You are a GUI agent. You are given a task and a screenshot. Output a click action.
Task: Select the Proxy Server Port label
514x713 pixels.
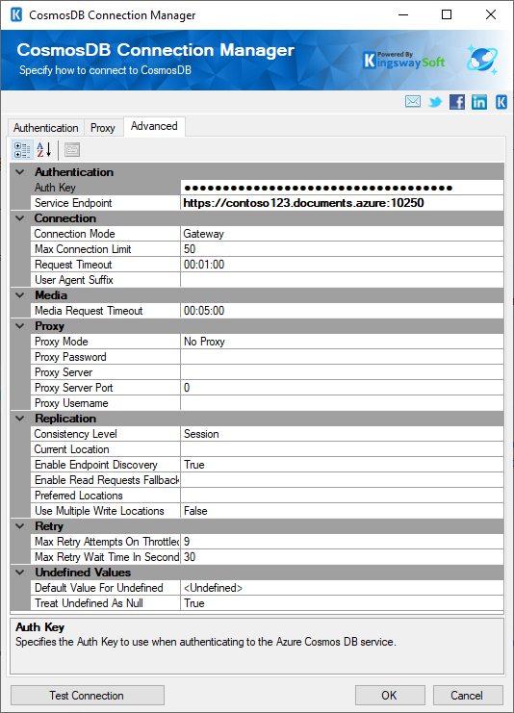pyautogui.click(x=74, y=388)
